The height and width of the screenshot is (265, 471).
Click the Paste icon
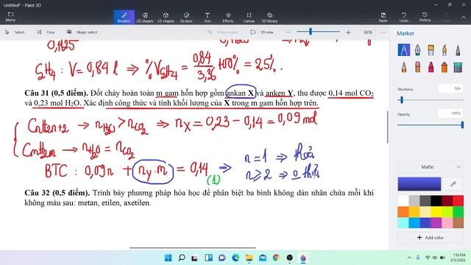(x=383, y=17)
